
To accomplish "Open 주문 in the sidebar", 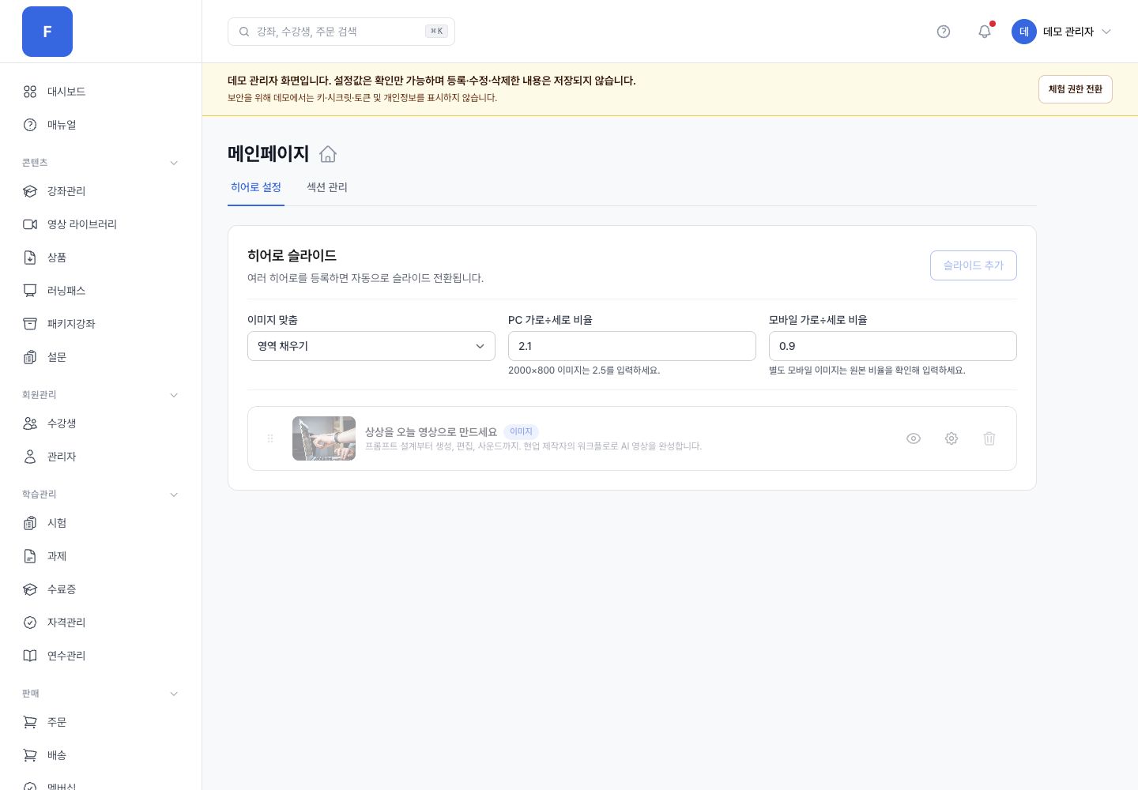I will 101,722.
